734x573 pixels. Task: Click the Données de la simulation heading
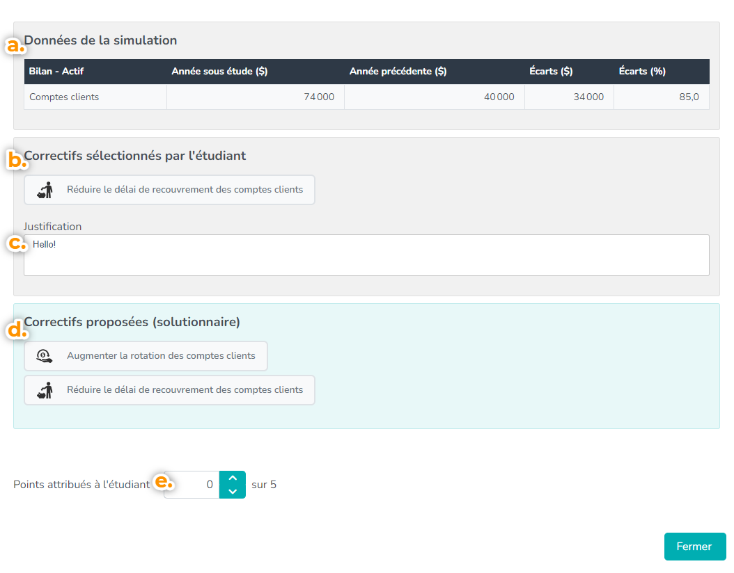tap(101, 40)
